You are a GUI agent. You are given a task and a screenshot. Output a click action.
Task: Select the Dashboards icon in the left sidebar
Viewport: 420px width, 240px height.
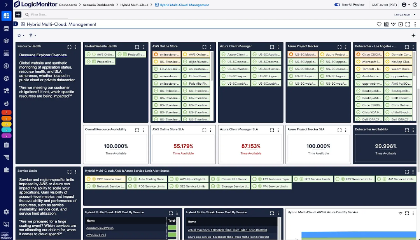[x=6, y=16]
